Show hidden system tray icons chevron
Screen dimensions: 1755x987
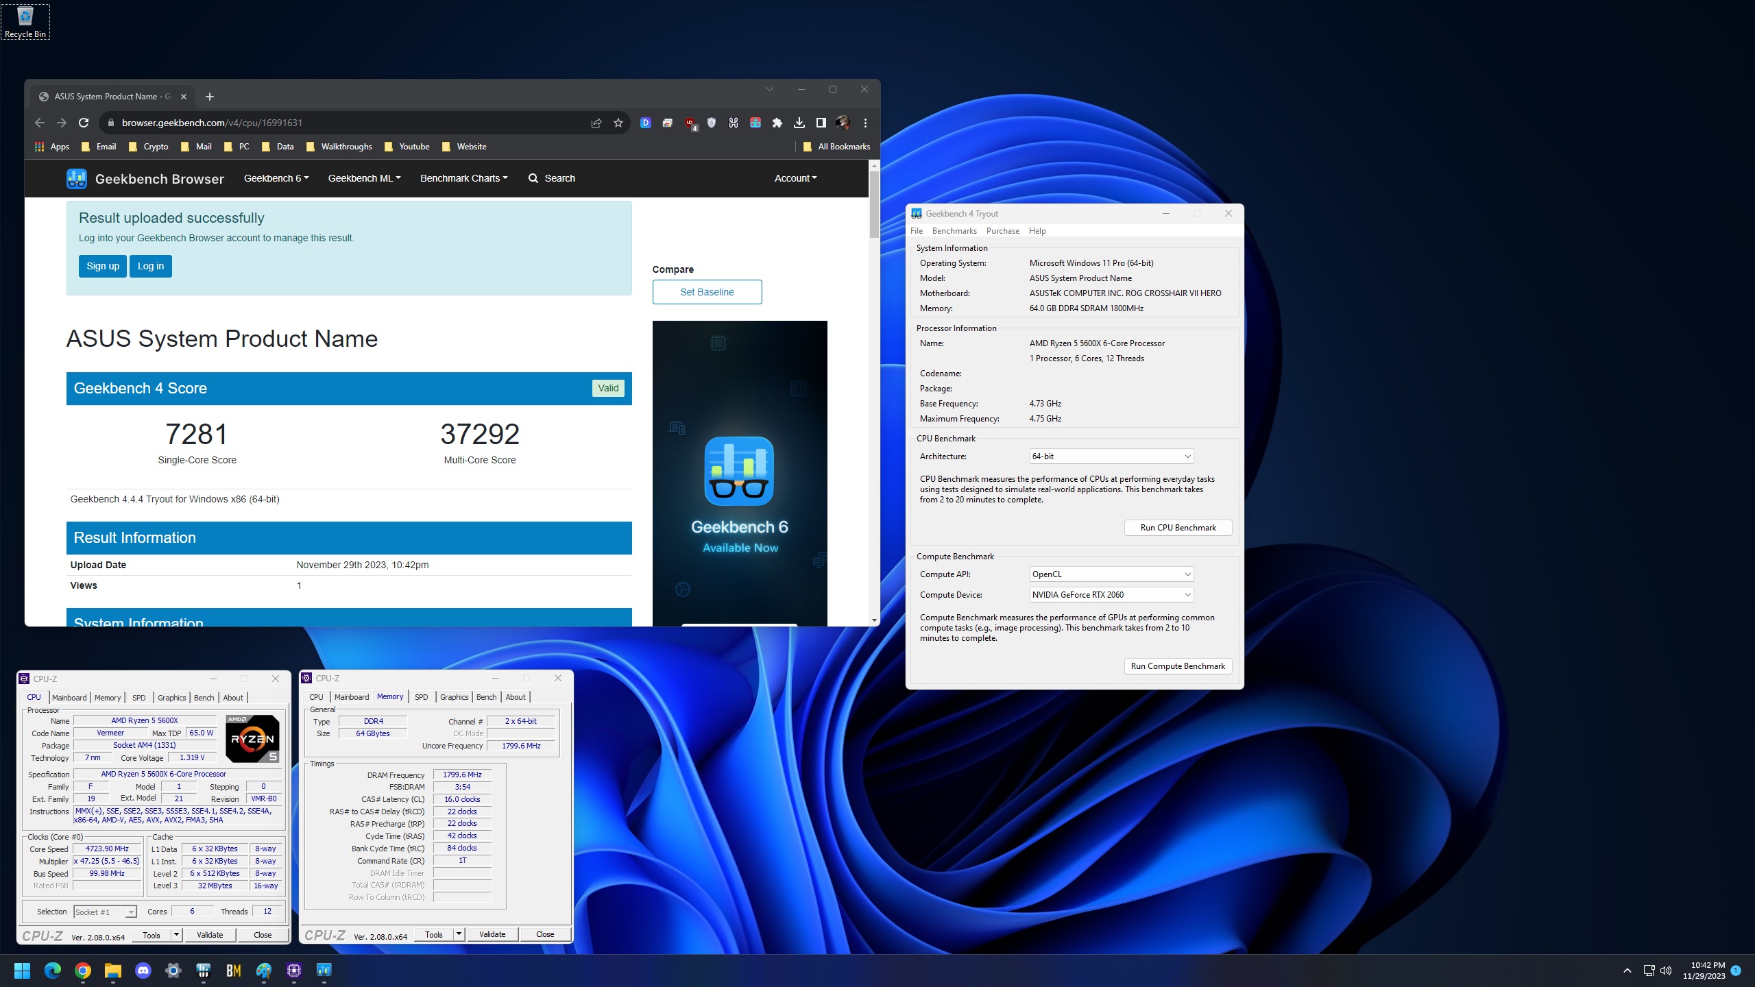(1627, 970)
